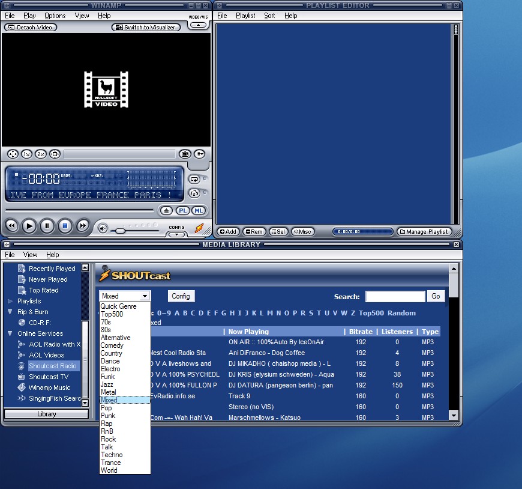Open the Media Library View menu
The image size is (522, 489).
click(30, 255)
